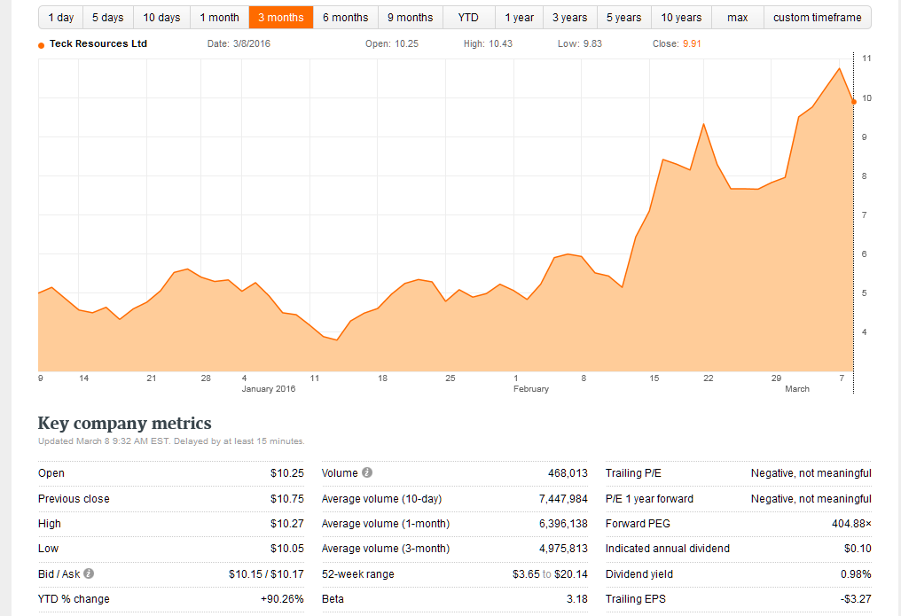Switch to the 5 years view
This screenshot has width=901, height=616.
click(x=623, y=18)
